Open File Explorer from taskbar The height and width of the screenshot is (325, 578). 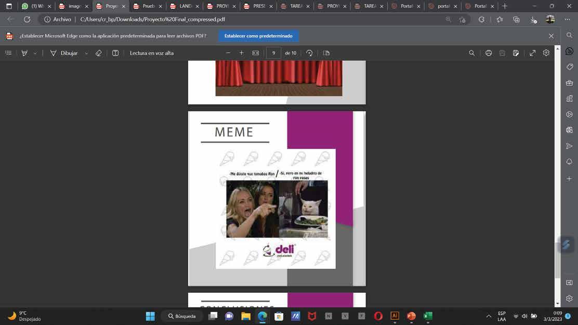pyautogui.click(x=246, y=316)
